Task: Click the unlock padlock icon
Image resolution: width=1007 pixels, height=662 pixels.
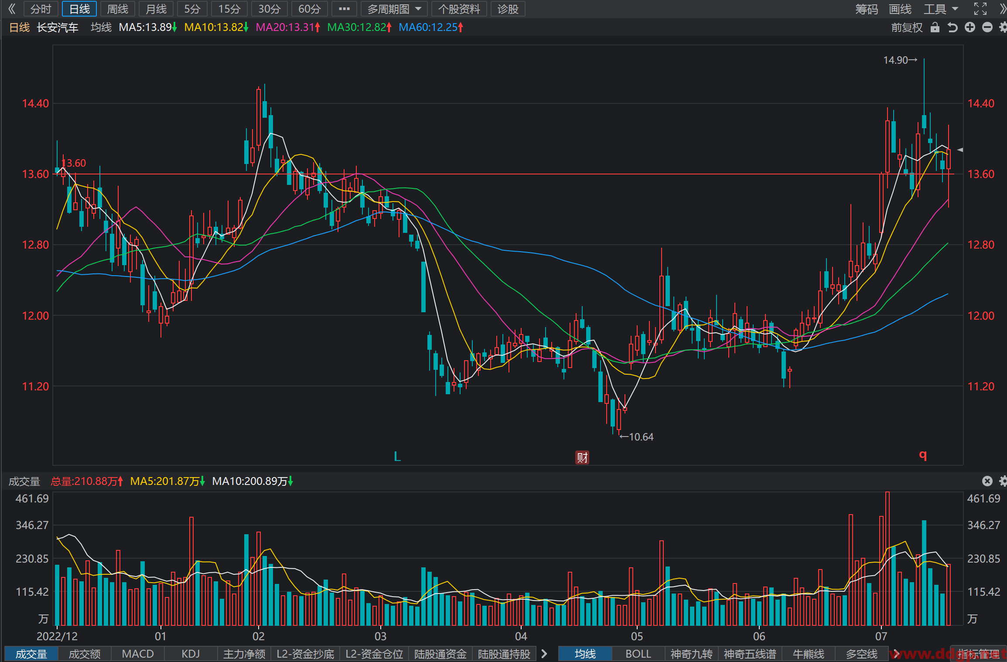Action: [x=935, y=27]
